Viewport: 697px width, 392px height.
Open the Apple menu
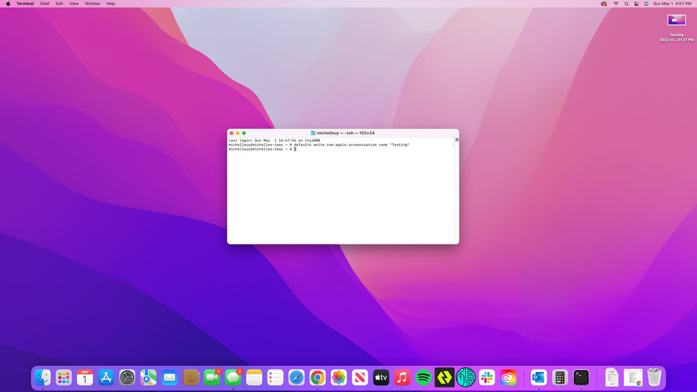click(x=8, y=3)
